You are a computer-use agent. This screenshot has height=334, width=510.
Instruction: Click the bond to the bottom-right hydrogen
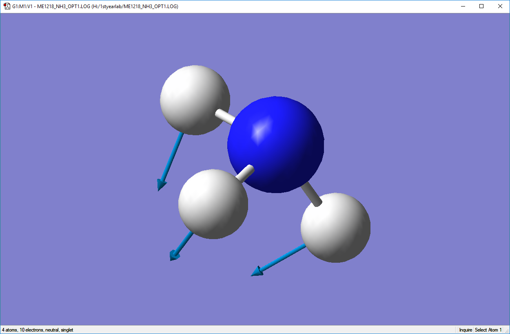tap(312, 194)
